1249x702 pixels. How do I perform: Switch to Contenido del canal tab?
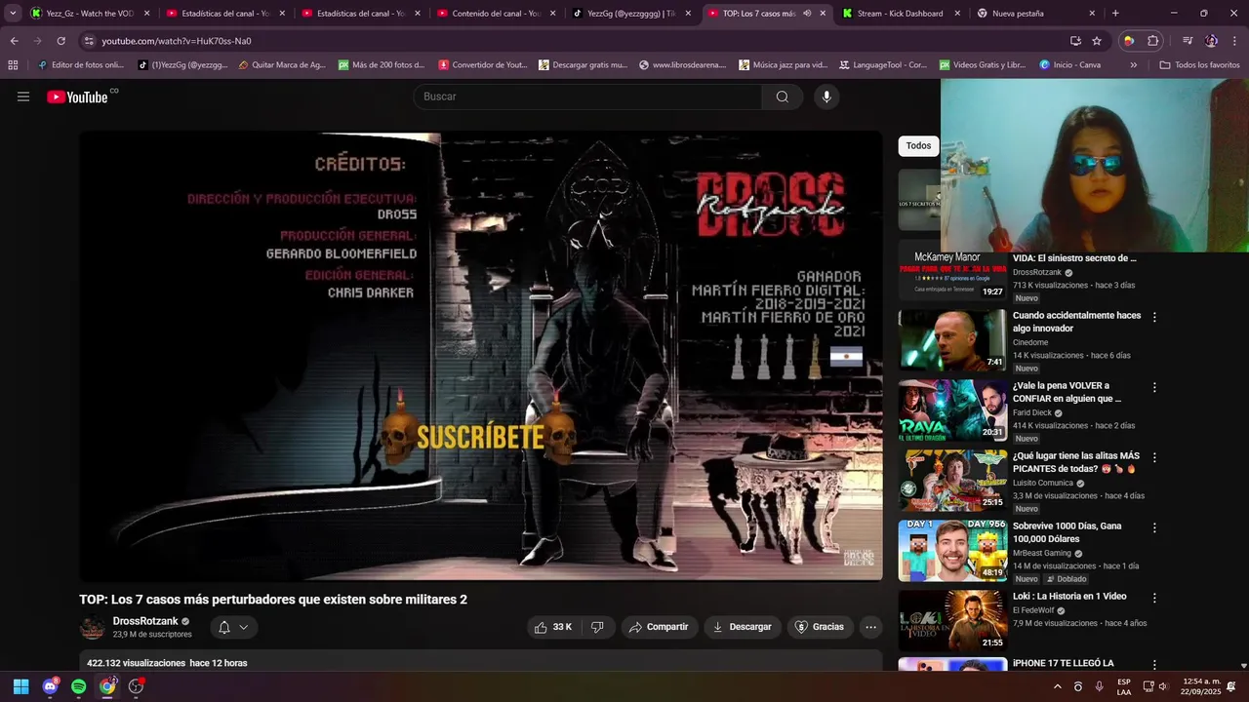[x=496, y=14]
